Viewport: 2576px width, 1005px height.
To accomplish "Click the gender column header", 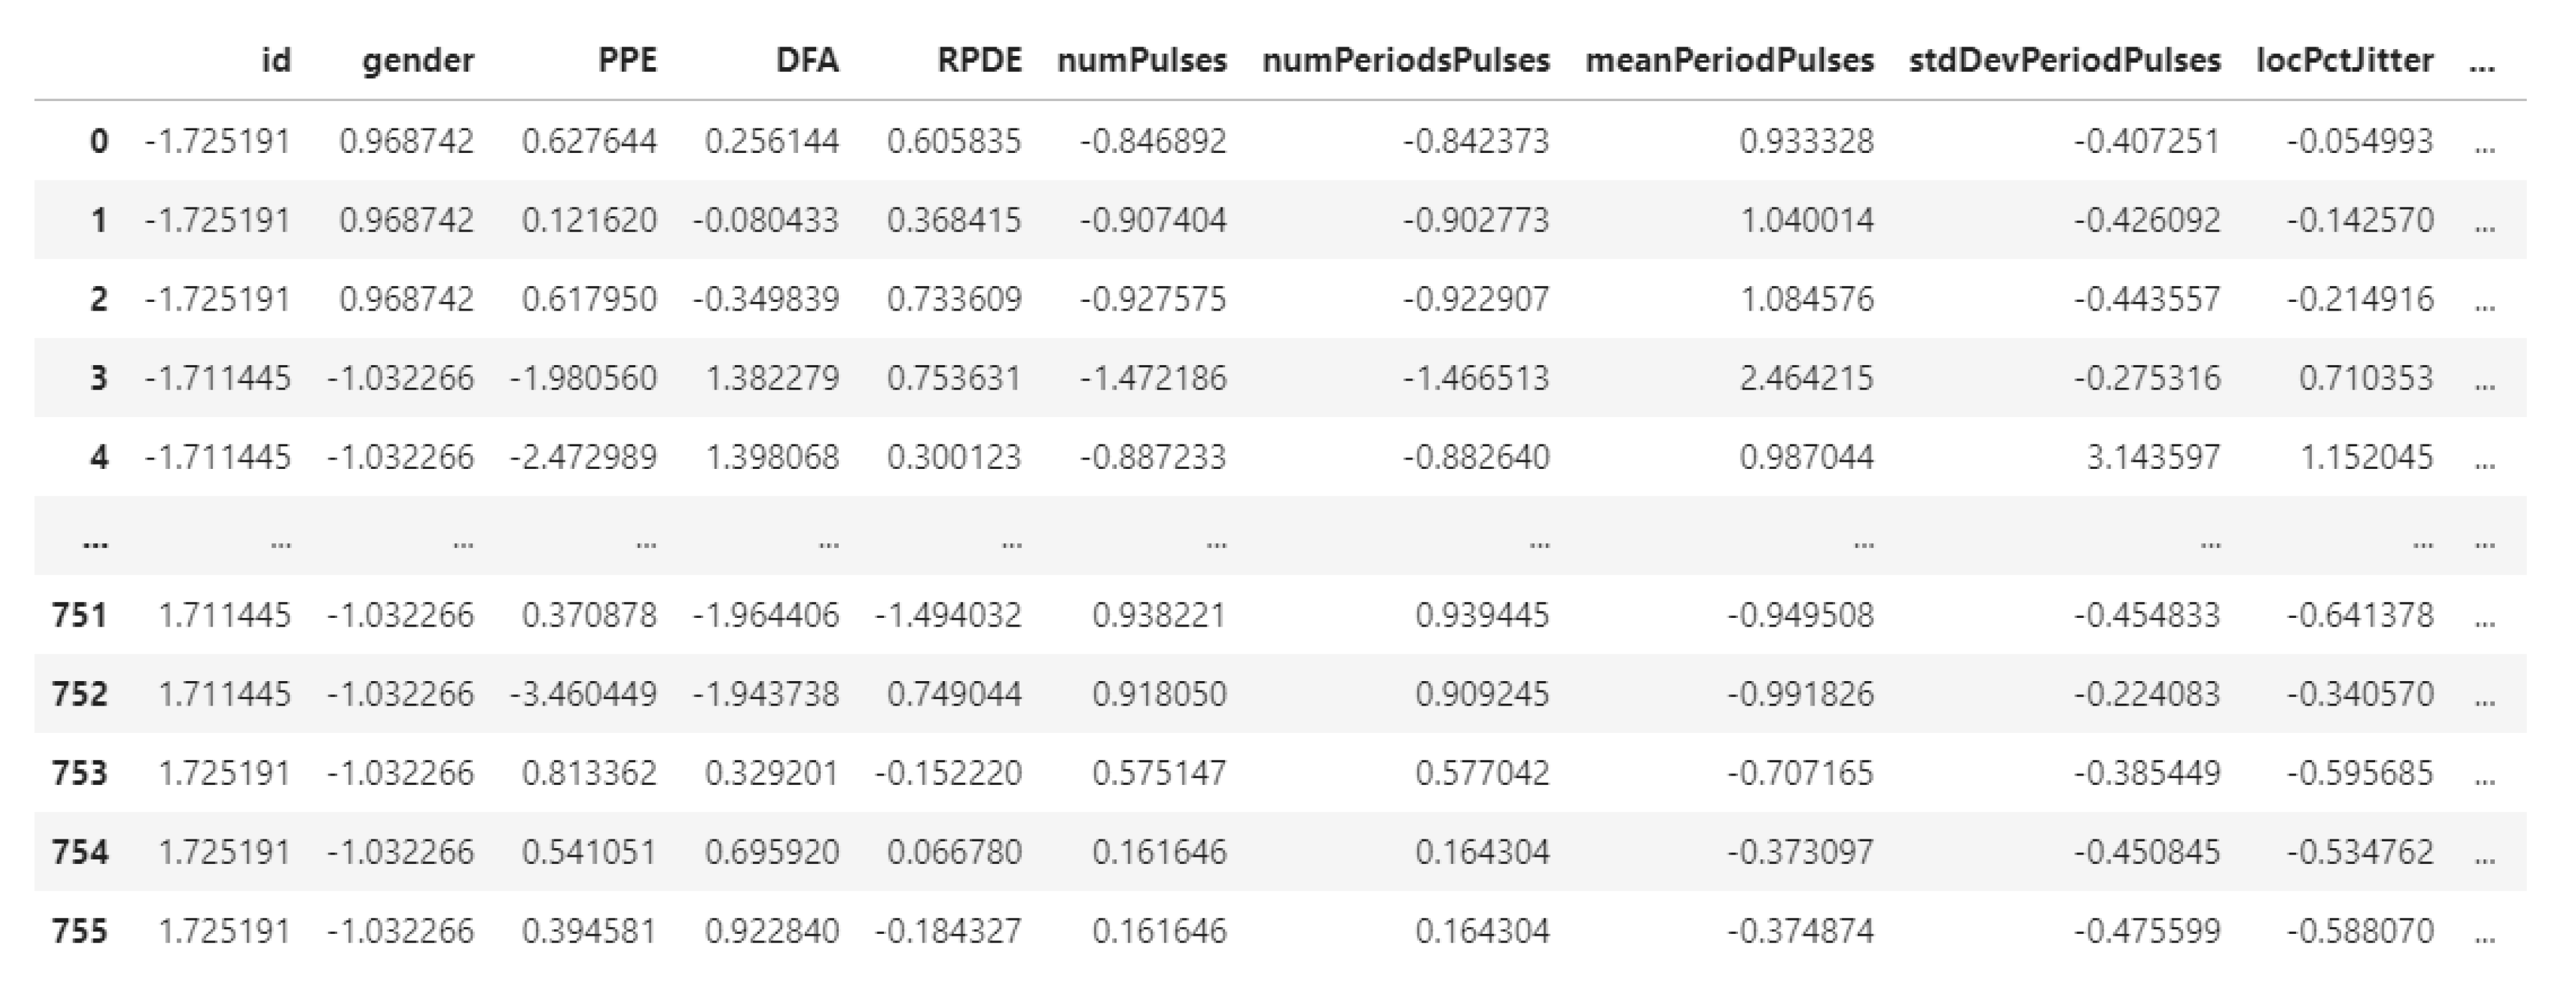I will click(x=417, y=61).
